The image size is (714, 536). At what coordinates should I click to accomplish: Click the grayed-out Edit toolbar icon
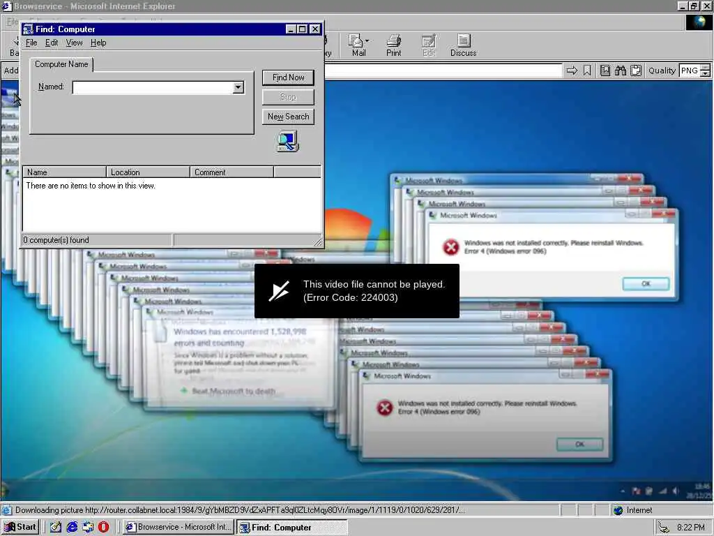pos(429,45)
